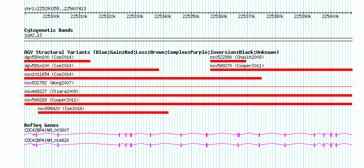Open variant label dgv581n100 (Coe2014)
The image size is (364, 168).
point(49,66)
